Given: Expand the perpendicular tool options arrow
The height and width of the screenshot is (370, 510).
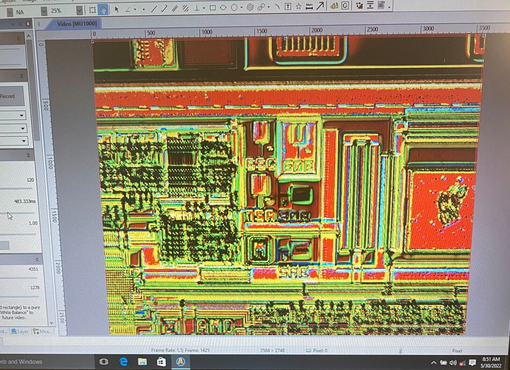Looking at the screenshot, I should tap(204, 8).
